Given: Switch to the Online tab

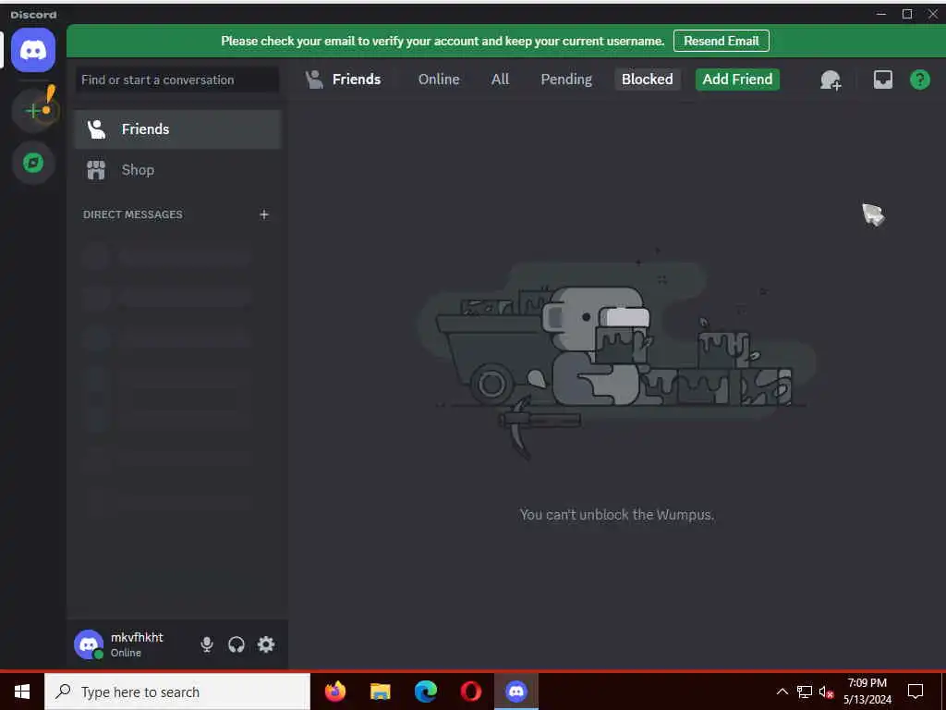Looking at the screenshot, I should (439, 80).
